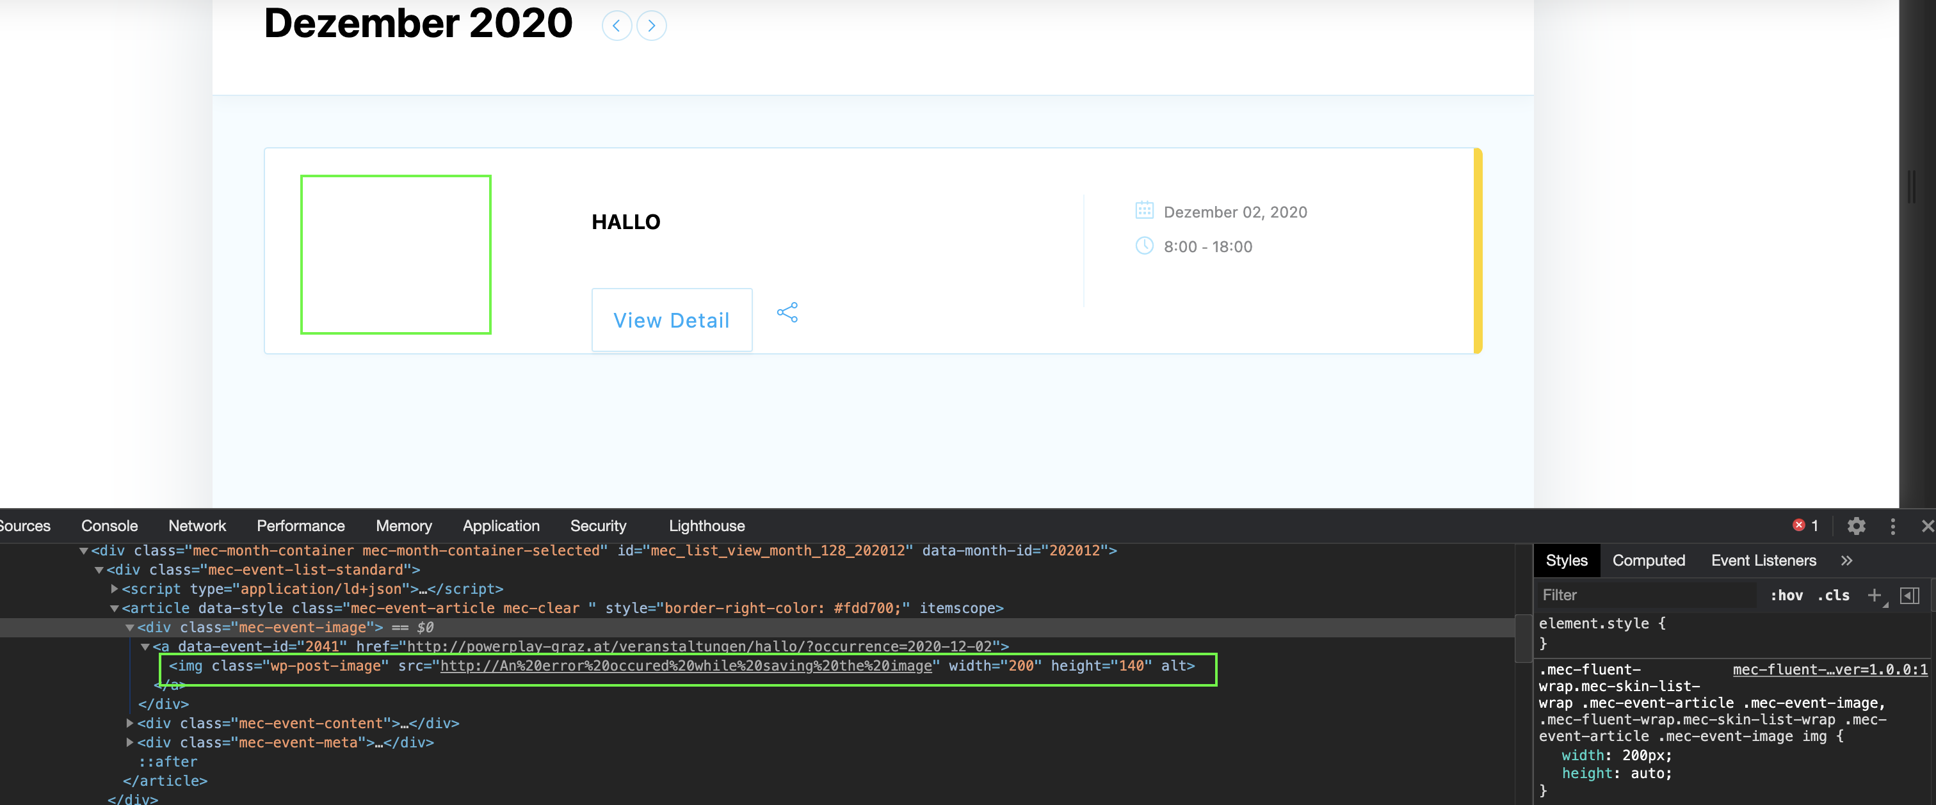Click the empty event image thumbnail
The height and width of the screenshot is (805, 1936).
click(x=395, y=255)
